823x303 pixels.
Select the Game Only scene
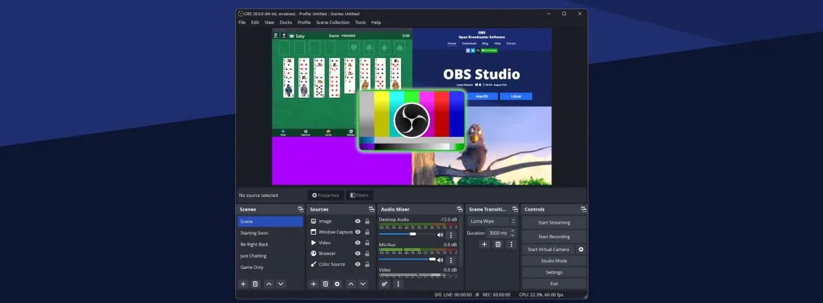(270, 267)
